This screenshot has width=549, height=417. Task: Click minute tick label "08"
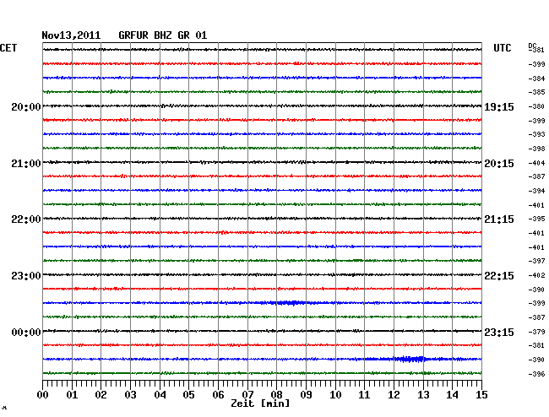276,395
